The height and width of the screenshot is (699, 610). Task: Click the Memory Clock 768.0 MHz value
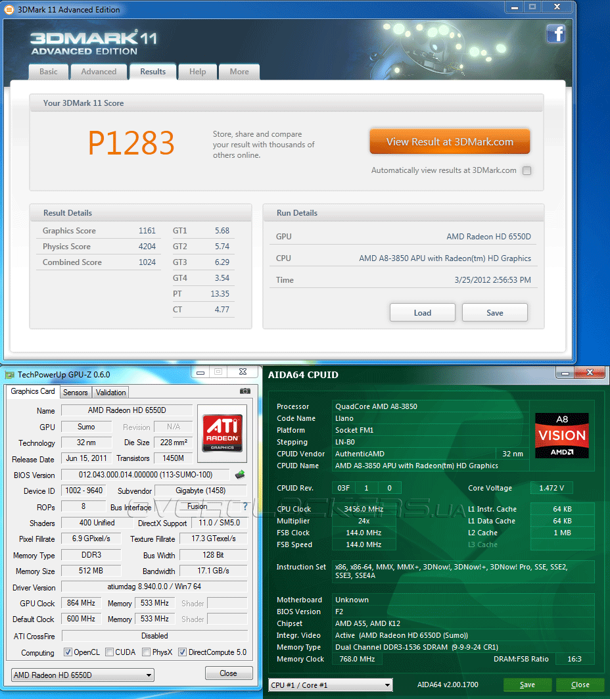click(x=357, y=659)
